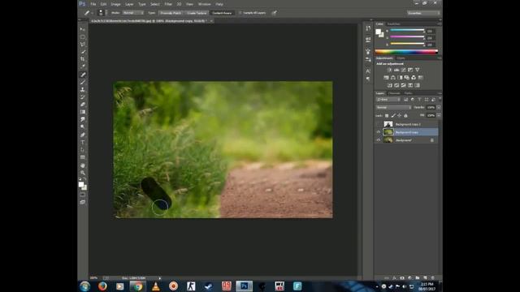520x292 pixels.
Task: Switch to the Channels tab
Action: [x=394, y=93]
